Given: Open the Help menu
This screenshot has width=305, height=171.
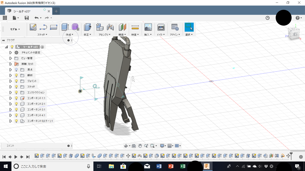Looking at the screenshot, I should point(298,18).
